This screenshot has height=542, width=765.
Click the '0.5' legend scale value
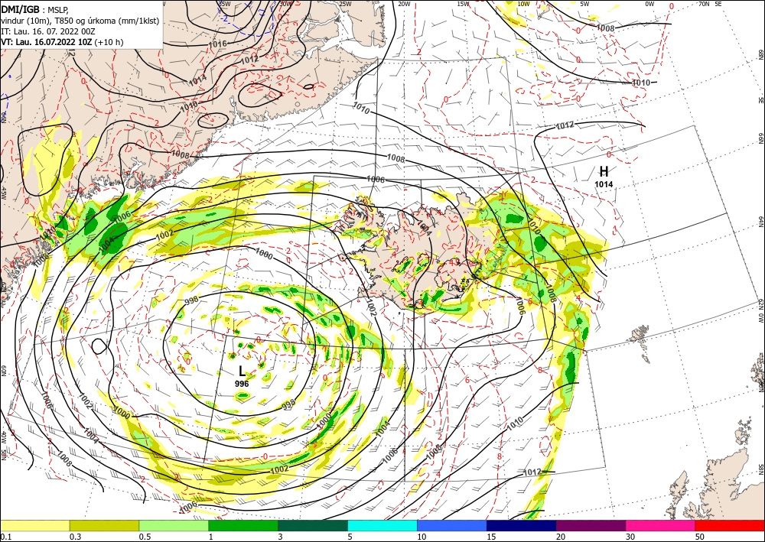[145, 537]
